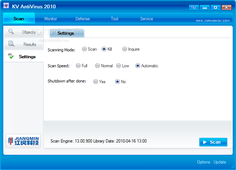
Task: Open the Tool tab
Action: 114,19
